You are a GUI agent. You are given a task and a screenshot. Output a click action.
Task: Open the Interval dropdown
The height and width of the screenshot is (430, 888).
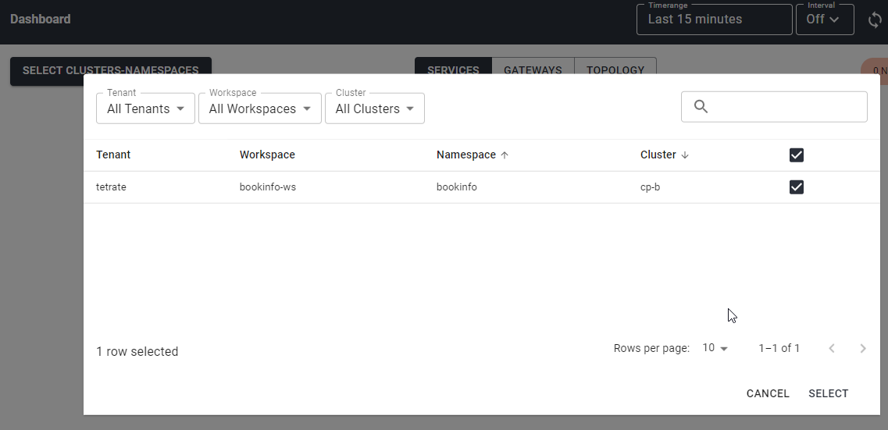point(825,20)
